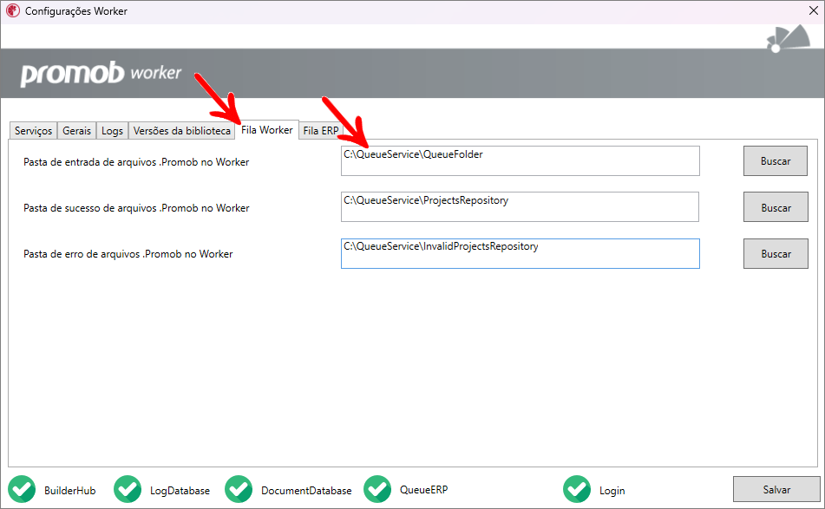Click the LogDatabase status label
The image size is (825, 509).
180,491
